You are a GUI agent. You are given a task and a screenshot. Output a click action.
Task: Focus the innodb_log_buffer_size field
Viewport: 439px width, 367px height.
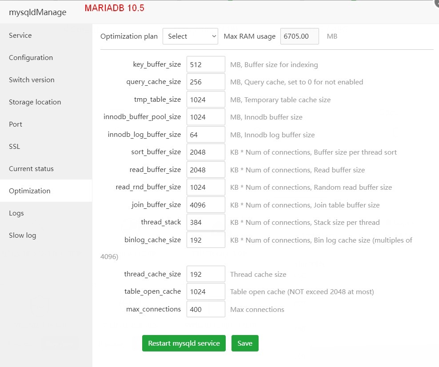[x=206, y=134]
